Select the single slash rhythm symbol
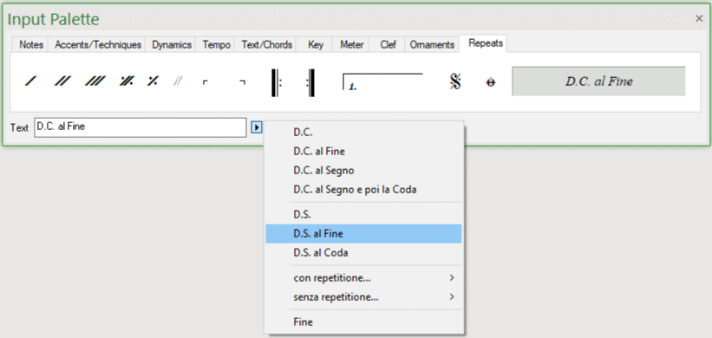Image resolution: width=712 pixels, height=338 pixels. (30, 81)
